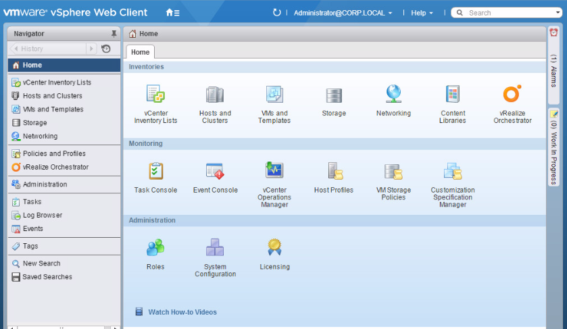Expand the Work In Progress side panel
The image size is (567, 329).
(553, 147)
